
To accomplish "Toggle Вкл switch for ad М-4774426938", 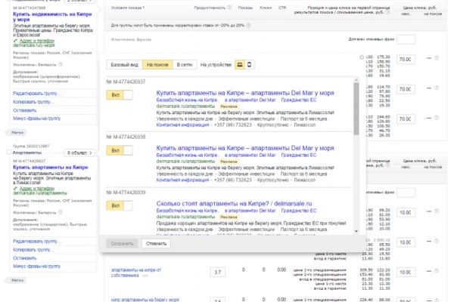I will click(120, 150).
